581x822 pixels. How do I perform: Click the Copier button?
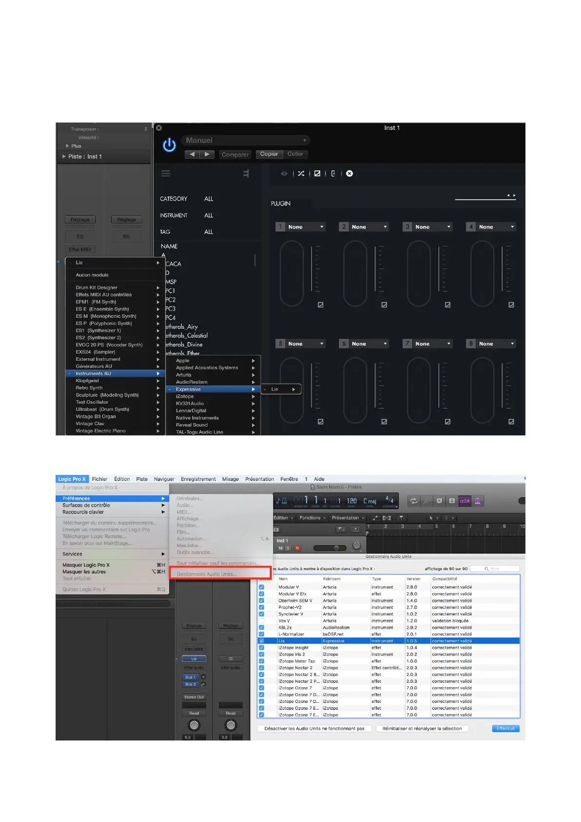269,154
